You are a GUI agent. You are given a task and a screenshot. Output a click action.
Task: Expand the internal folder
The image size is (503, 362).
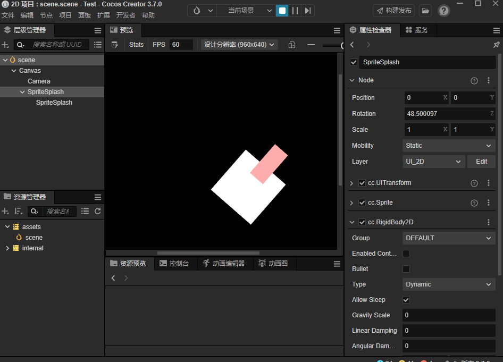point(7,248)
